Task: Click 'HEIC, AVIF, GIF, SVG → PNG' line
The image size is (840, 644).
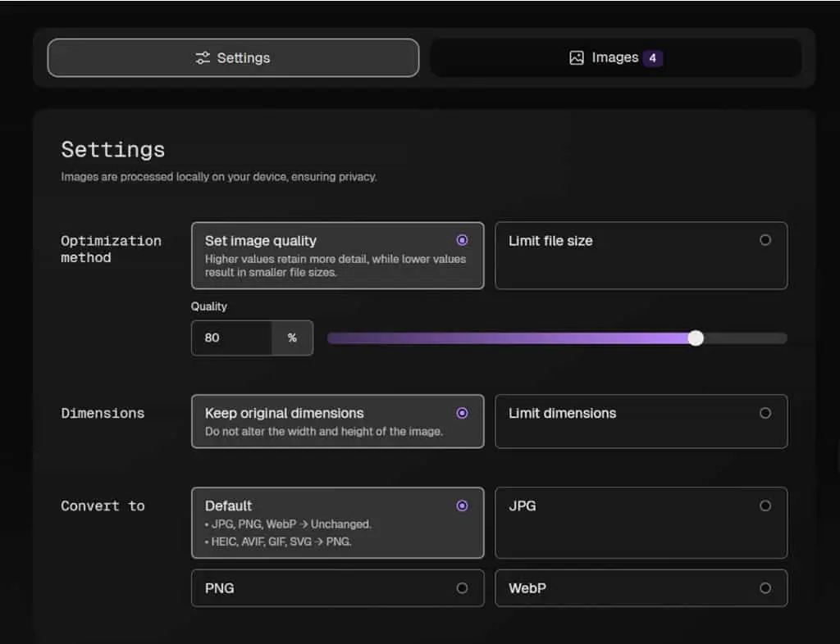Action: click(x=278, y=542)
